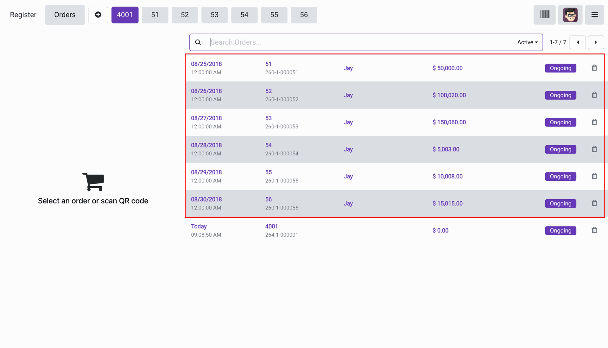The height and width of the screenshot is (348, 608).
Task: Click the shopping cart placeholder image
Action: tap(93, 182)
